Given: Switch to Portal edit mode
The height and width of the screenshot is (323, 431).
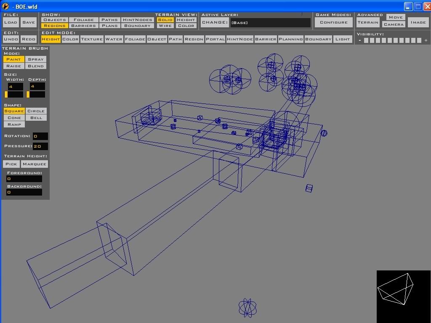Looking at the screenshot, I should pyautogui.click(x=215, y=39).
